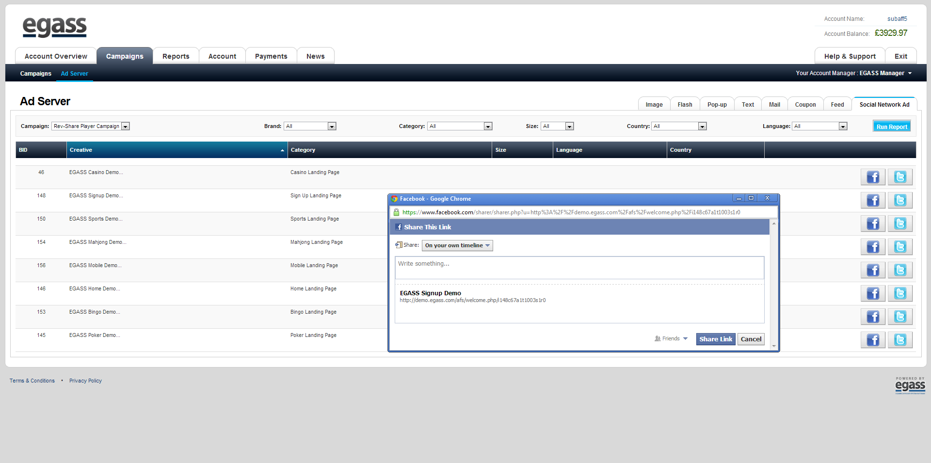Share EGASS Home Demo on Facebook

point(873,293)
